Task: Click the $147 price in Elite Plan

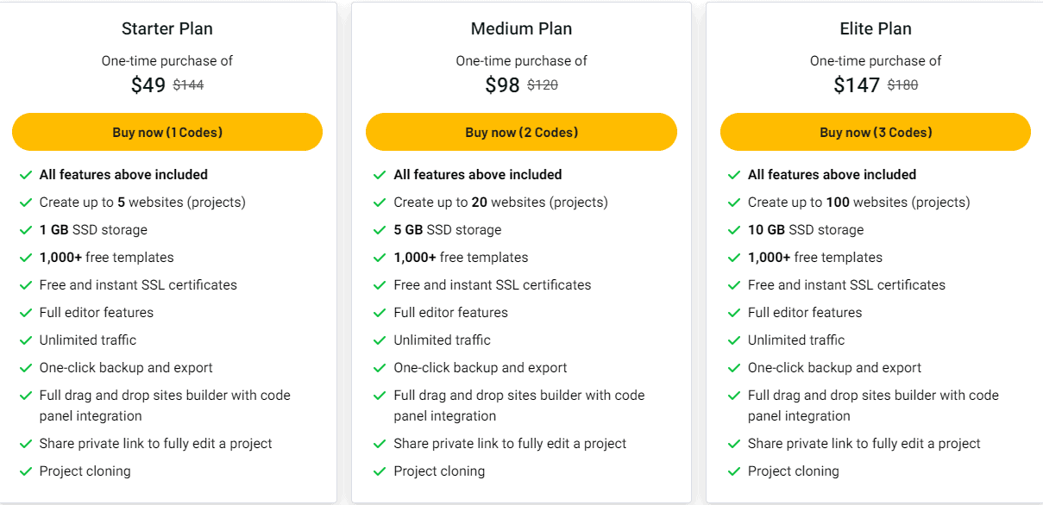Action: pos(856,84)
